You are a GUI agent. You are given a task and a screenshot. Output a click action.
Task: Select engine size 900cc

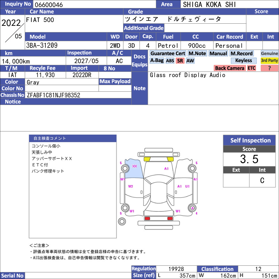click(x=197, y=46)
